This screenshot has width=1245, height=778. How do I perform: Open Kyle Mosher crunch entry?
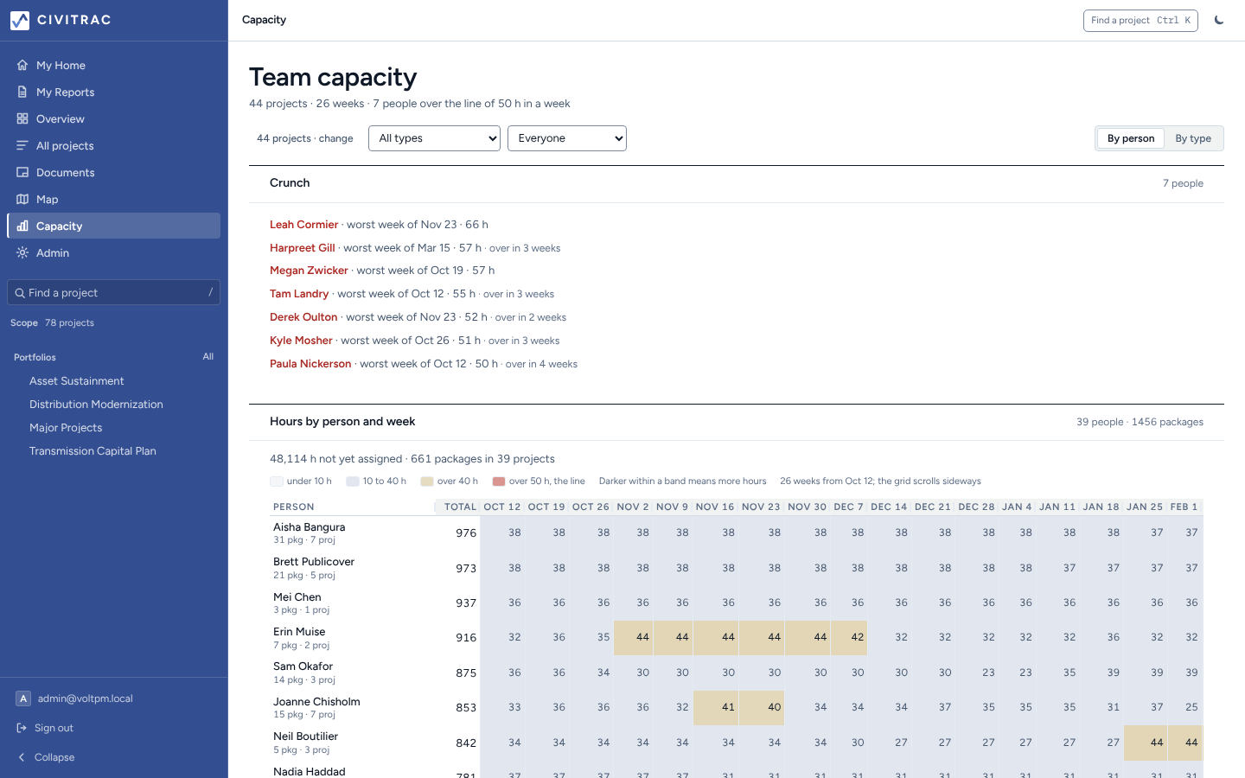coord(301,341)
